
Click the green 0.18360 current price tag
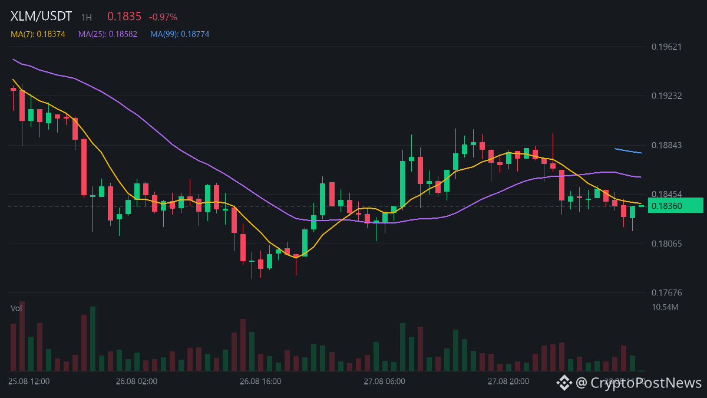click(x=675, y=205)
